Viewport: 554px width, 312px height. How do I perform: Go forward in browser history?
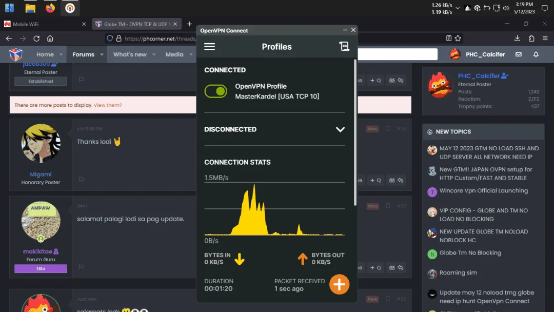[x=23, y=38]
